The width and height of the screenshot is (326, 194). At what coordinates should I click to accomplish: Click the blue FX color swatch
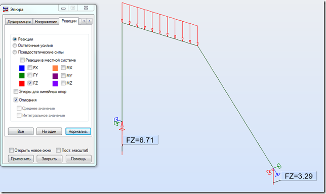pos(22,68)
